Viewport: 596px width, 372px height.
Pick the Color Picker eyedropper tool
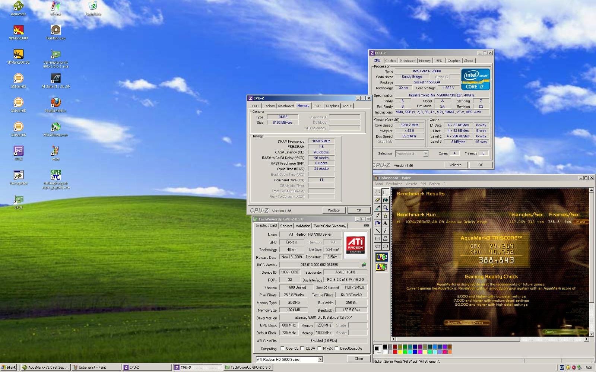(x=377, y=208)
